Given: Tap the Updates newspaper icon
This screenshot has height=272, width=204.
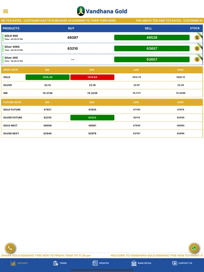Looking at the screenshot, I should pos(95,263).
